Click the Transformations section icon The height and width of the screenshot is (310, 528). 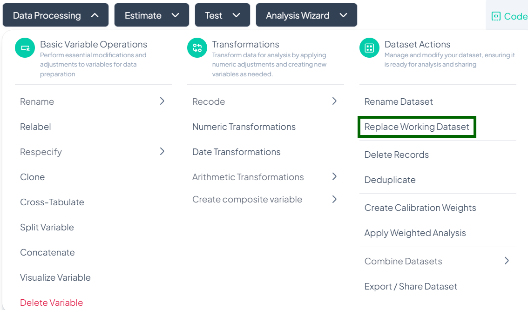point(197,48)
